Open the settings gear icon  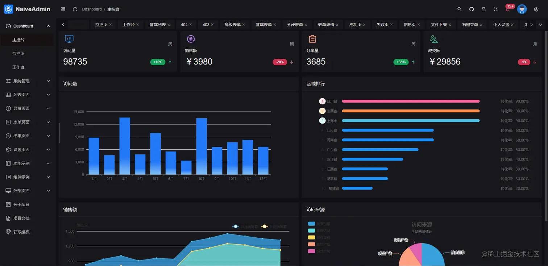coord(536,9)
